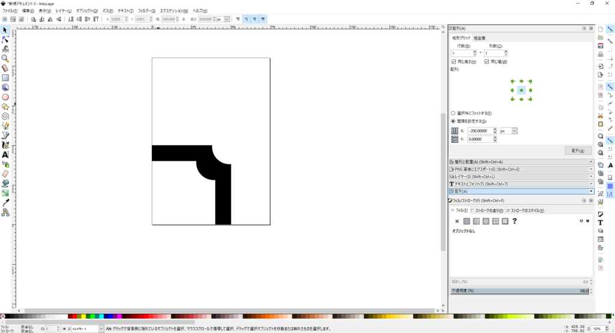The width and height of the screenshot is (615, 333).
Task: Select the Color dropper tool
Action: pos(5,203)
